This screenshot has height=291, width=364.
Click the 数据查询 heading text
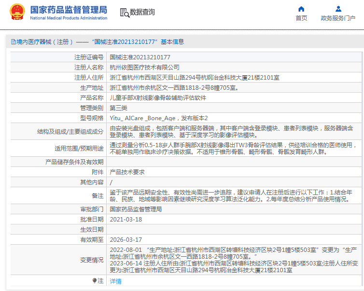coord(142,12)
